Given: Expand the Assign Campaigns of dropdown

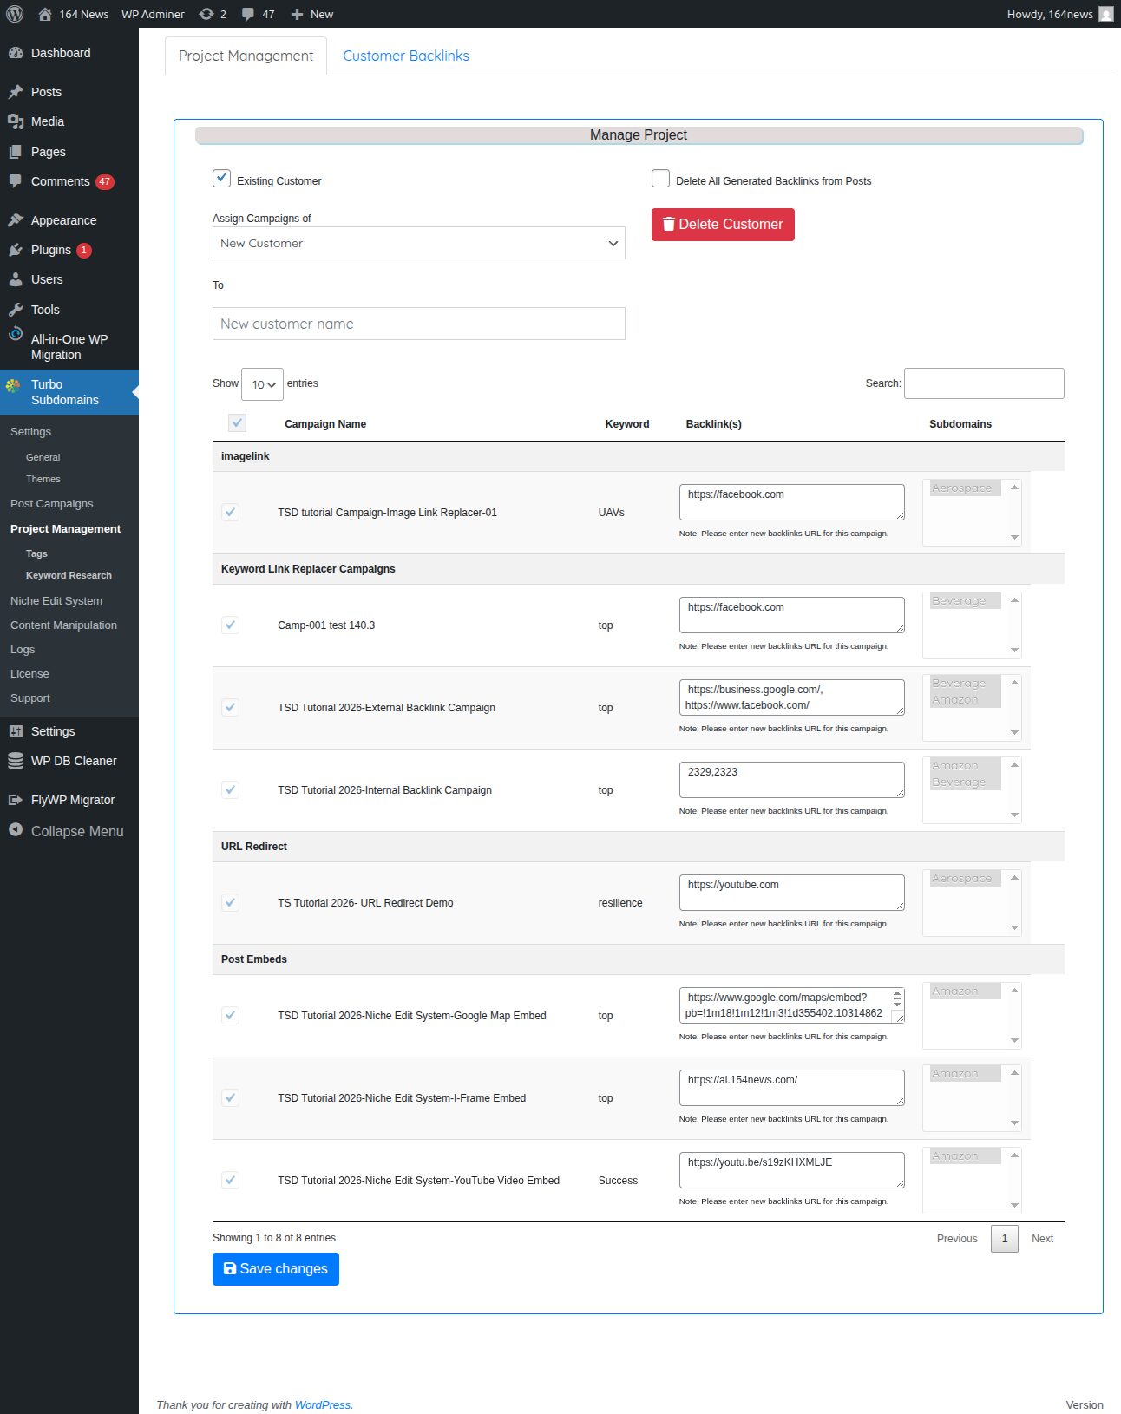Looking at the screenshot, I should (x=418, y=243).
